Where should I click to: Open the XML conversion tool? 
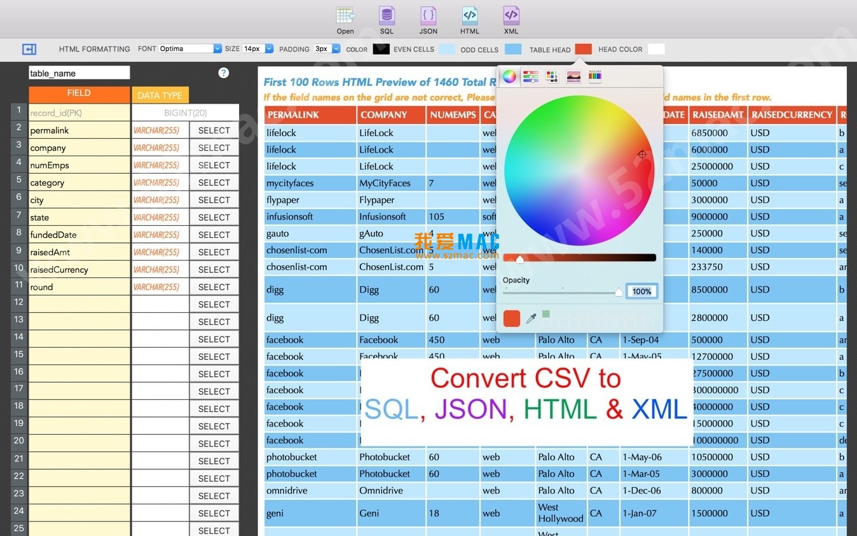click(511, 18)
